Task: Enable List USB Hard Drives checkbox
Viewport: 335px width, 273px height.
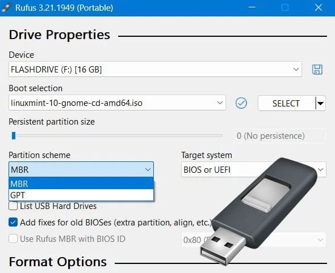Action: pos(13,206)
